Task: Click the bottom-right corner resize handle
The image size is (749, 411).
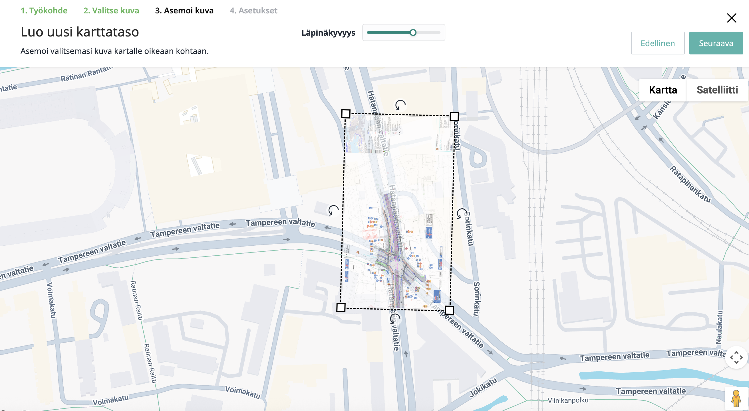Action: click(x=449, y=310)
